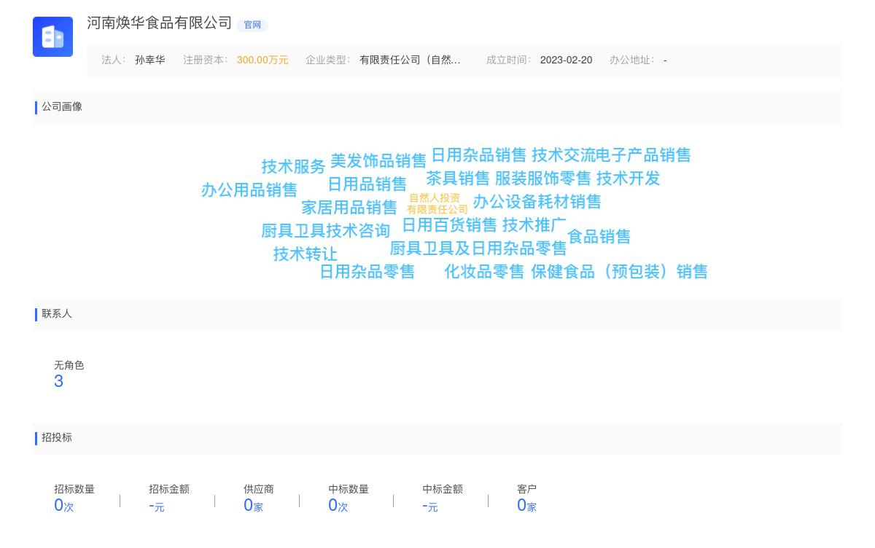
Task: Open 招标数量 value 0次
Action: coord(64,505)
